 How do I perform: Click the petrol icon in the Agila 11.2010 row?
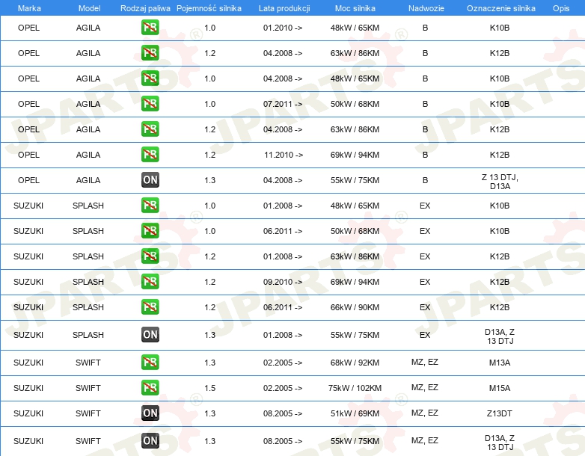[150, 154]
